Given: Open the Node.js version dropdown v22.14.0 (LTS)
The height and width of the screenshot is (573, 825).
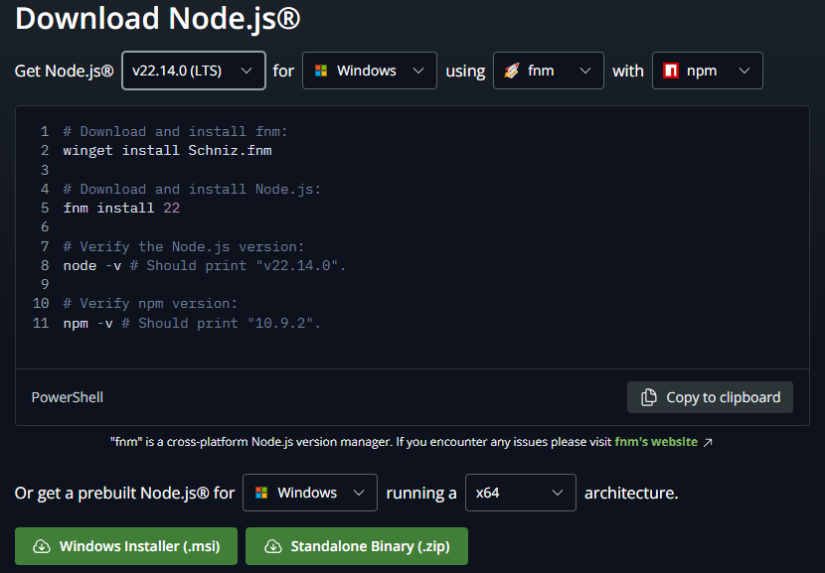Looking at the screenshot, I should click(194, 71).
